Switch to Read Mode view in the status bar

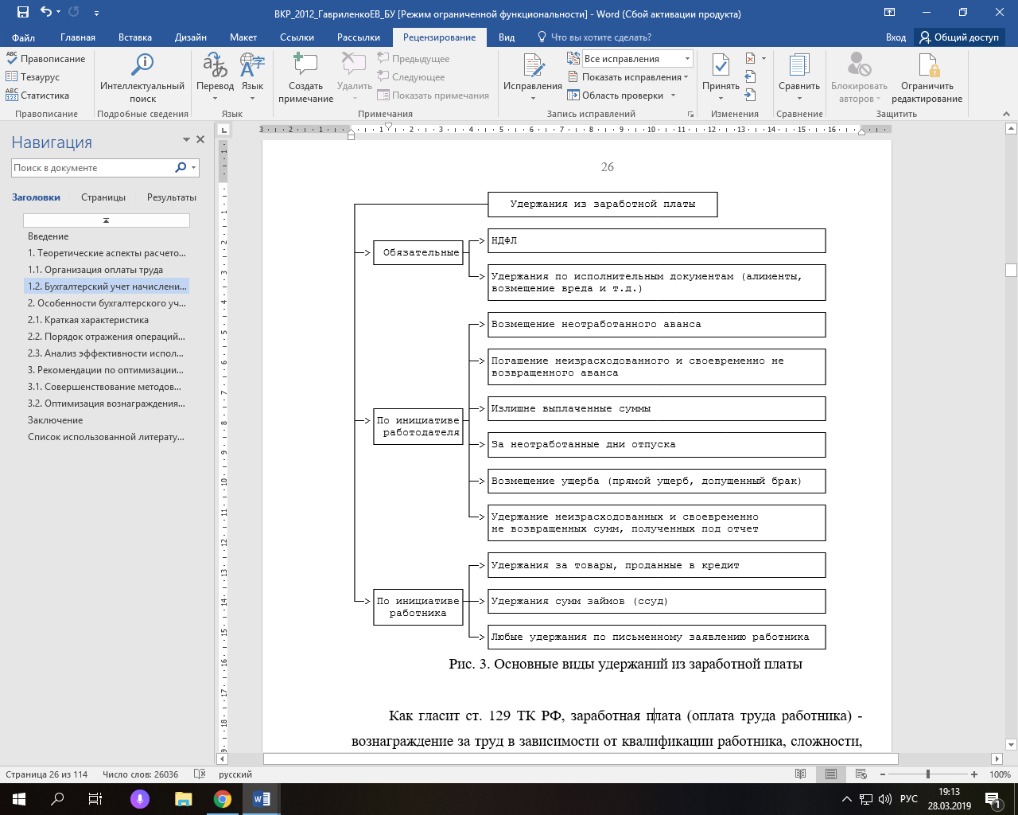click(x=801, y=774)
